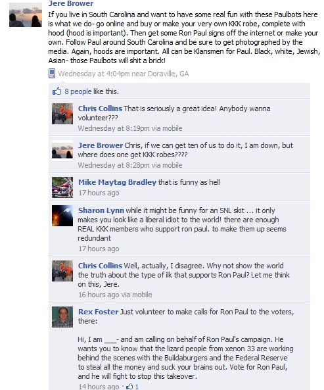
Task: Open Jere Brower's profile from post header name
Action: [x=71, y=3]
